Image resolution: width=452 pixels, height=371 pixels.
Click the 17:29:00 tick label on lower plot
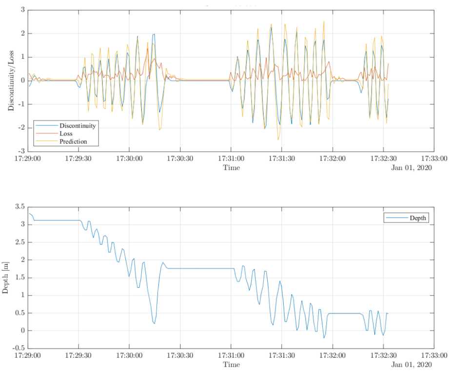click(28, 356)
